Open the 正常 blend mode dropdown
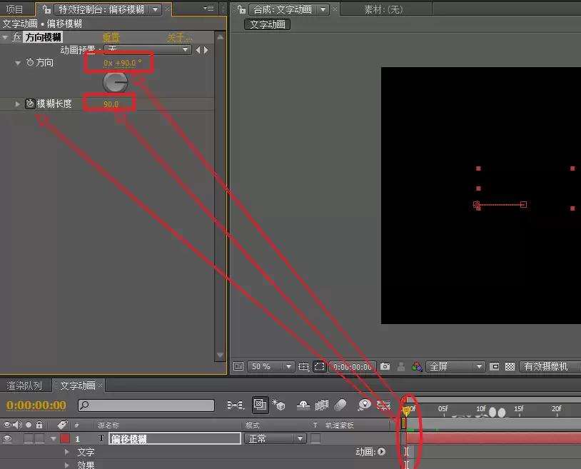 click(276, 438)
